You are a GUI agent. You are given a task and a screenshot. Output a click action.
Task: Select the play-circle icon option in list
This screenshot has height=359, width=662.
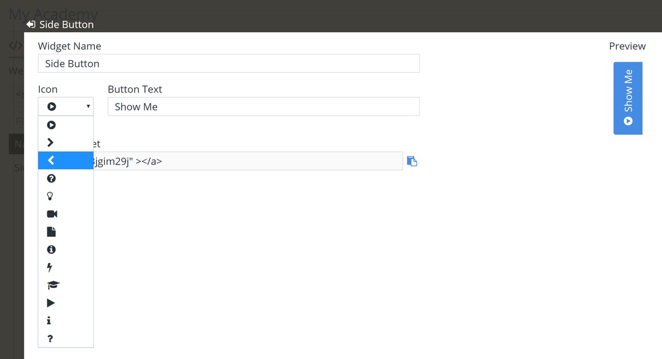click(51, 124)
